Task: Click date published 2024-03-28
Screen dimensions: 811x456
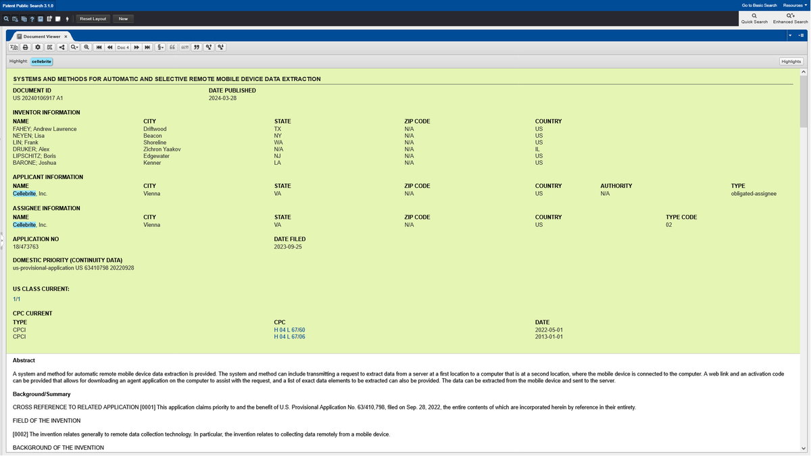Action: (x=222, y=98)
